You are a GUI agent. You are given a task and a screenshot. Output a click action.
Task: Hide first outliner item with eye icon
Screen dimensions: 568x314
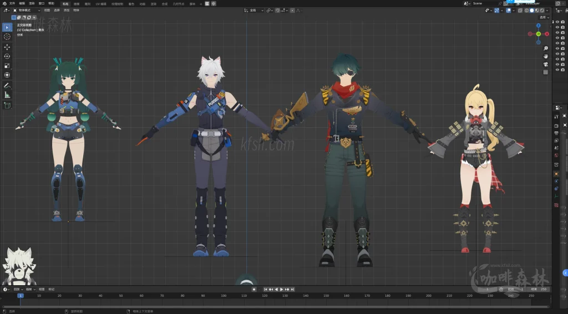(x=557, y=22)
